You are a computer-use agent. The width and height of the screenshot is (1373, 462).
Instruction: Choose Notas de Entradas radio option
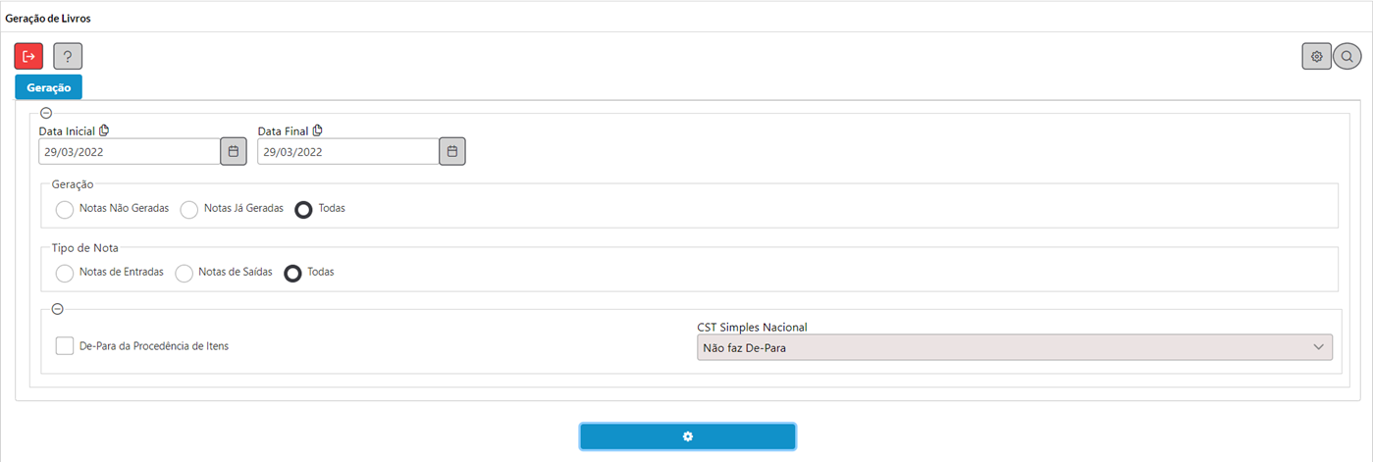pos(65,273)
